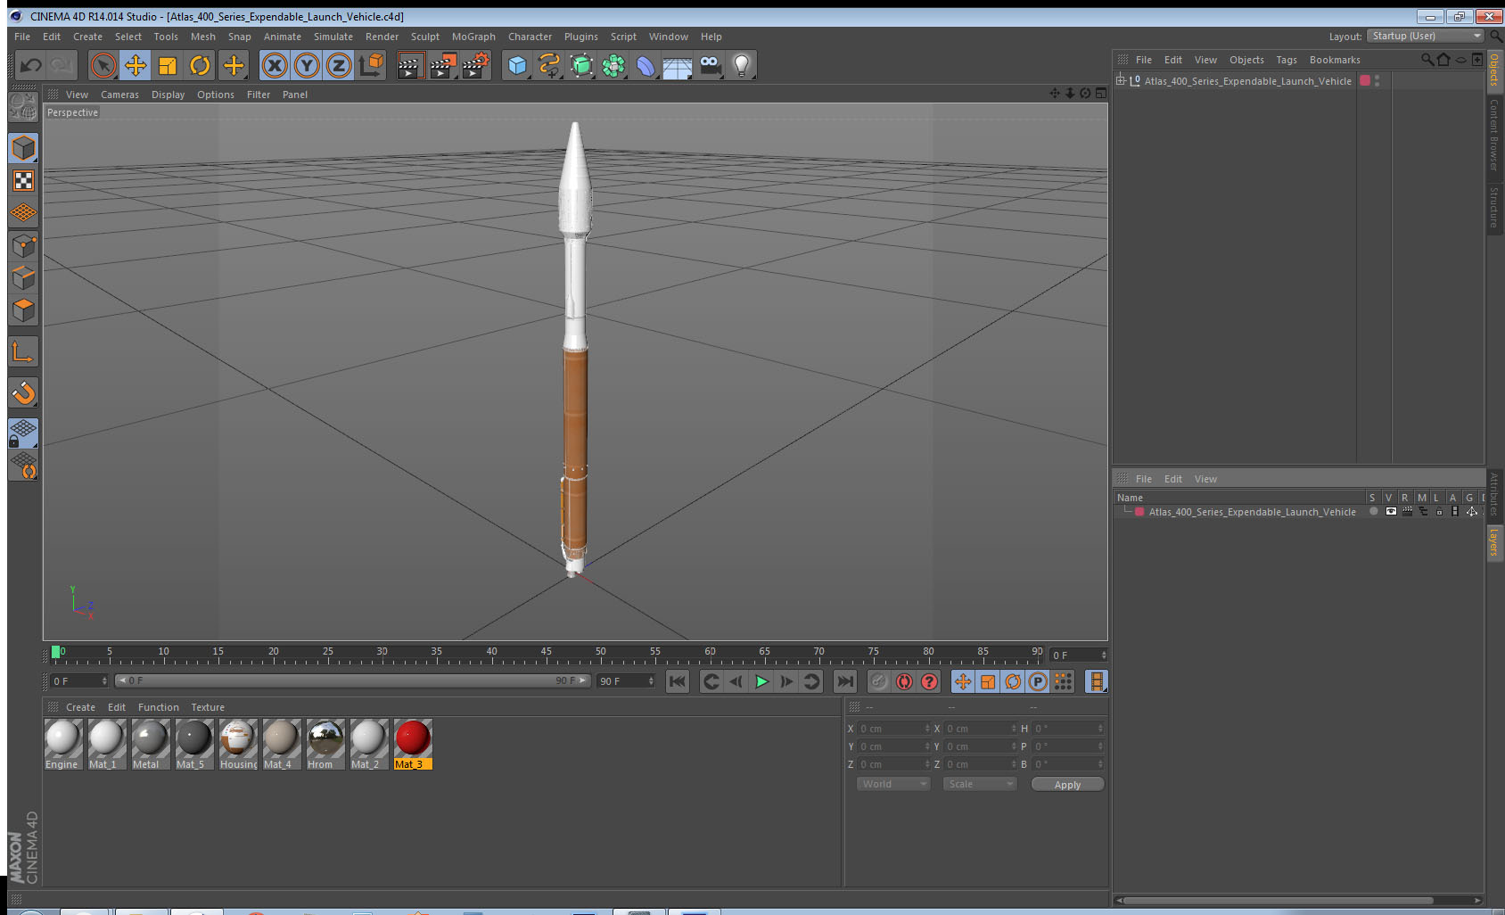1505x915 pixels.
Task: Switch to Texture mode checkerboard icon
Action: [x=23, y=181]
